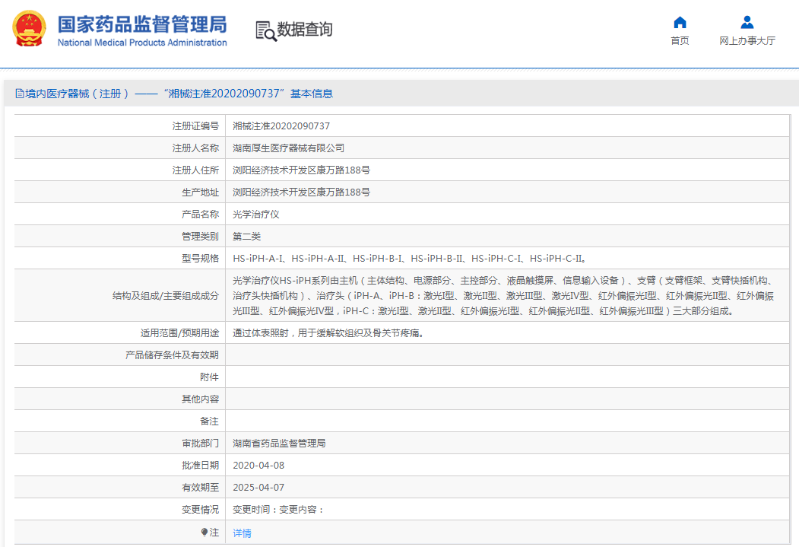The height and width of the screenshot is (547, 799).
Task: Click the 首页 text link
Action: (680, 41)
